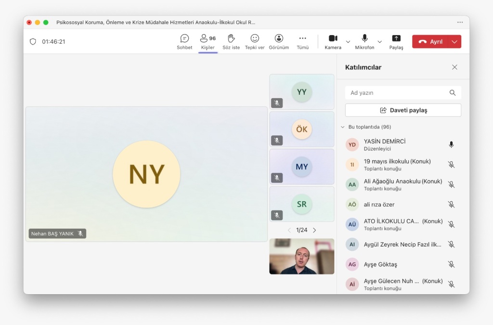This screenshot has width=493, height=325.
Task: Expand the Kamera options dropdown arrow
Action: [x=348, y=42]
